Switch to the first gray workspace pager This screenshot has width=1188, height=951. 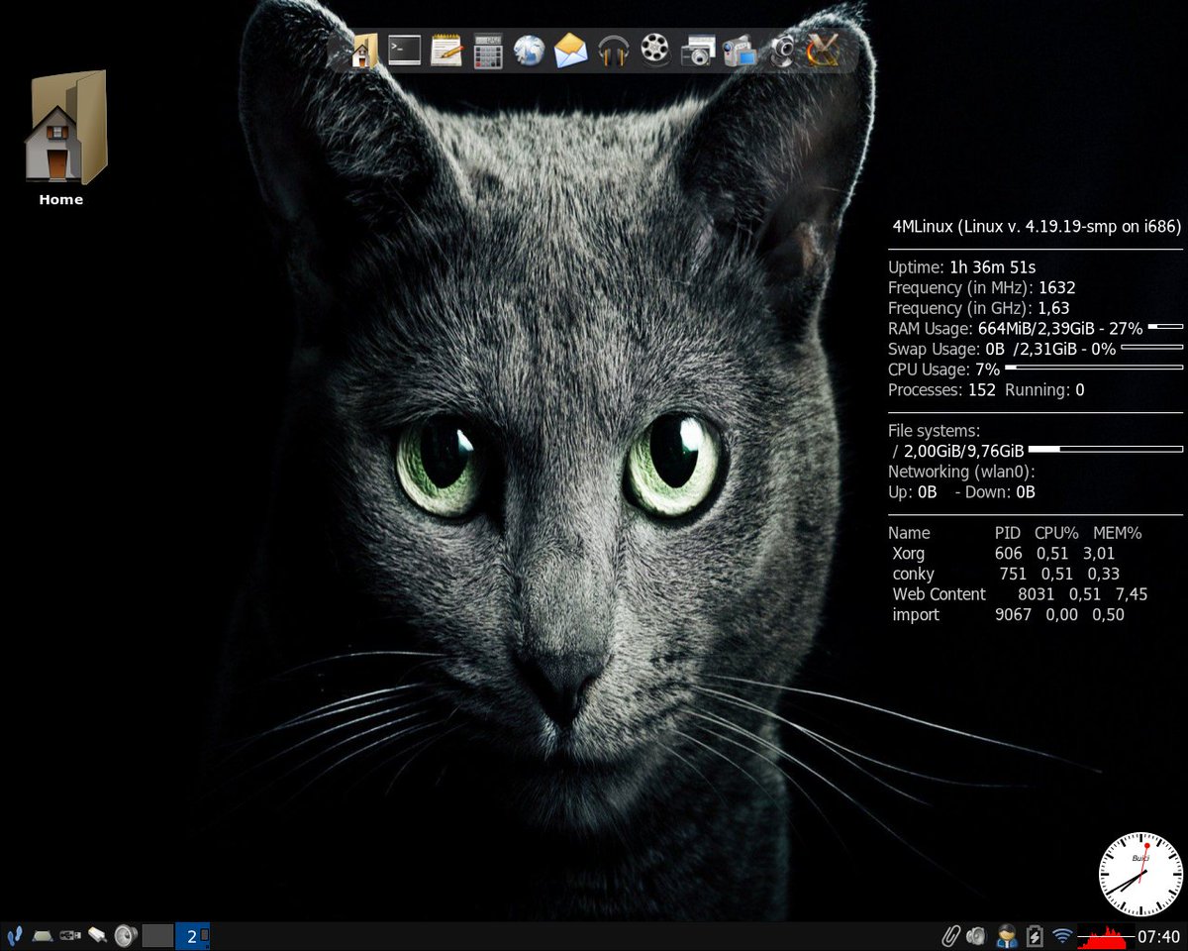coord(157,935)
